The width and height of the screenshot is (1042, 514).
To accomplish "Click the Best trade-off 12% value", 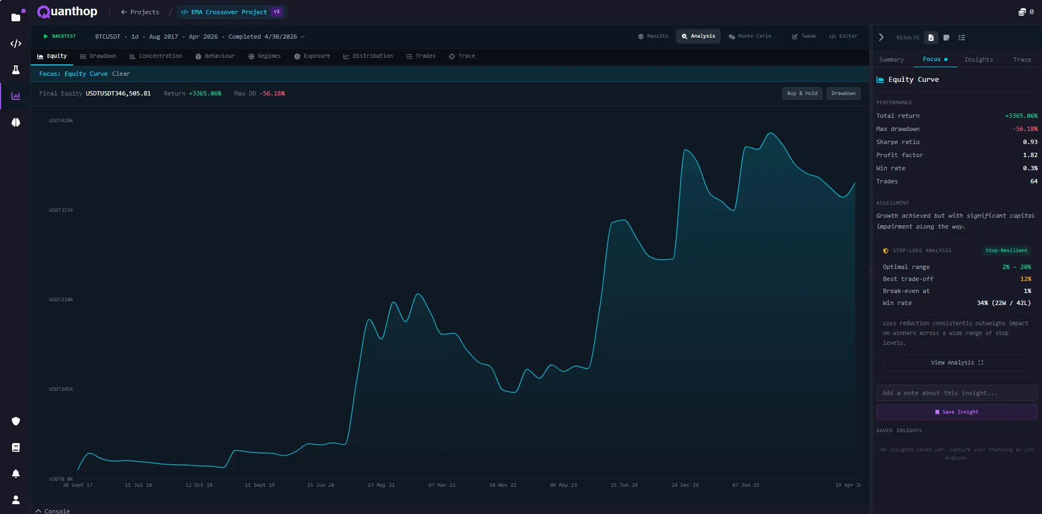I will (x=1026, y=279).
